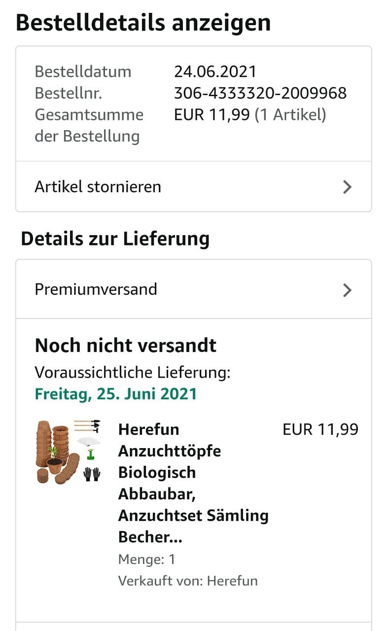
Task: Open the Herefun Anzuchttöpfe product title
Action: (193, 483)
